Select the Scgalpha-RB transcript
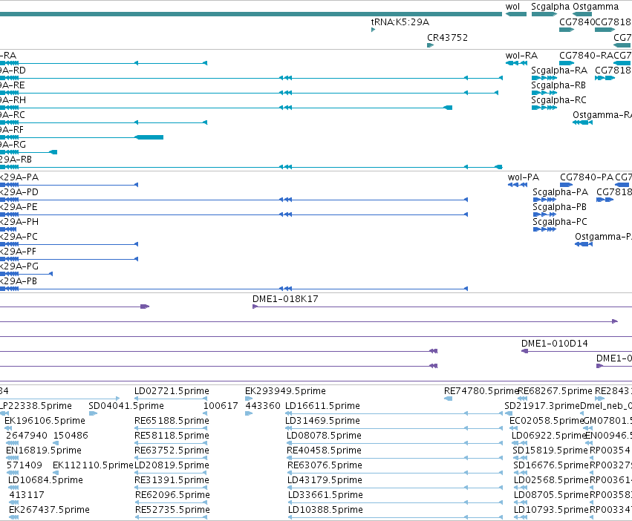Image resolution: width=632 pixels, height=521 pixels. pyautogui.click(x=544, y=93)
